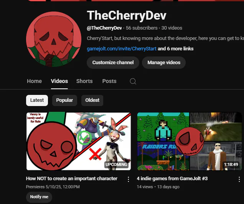Click the TheCherryDev channel avatar
Image resolution: width=244 pixels, height=204 pixels.
[54, 39]
